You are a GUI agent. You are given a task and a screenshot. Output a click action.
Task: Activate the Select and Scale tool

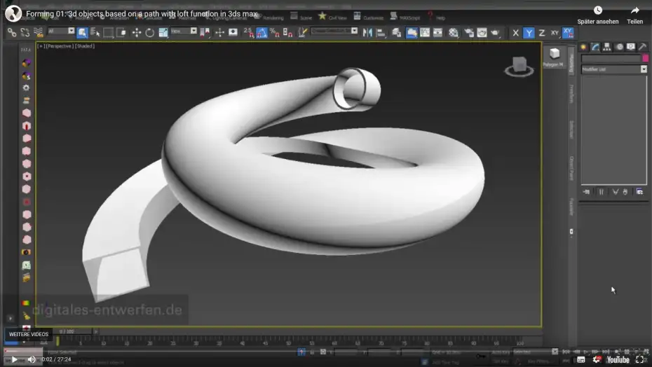tap(163, 32)
